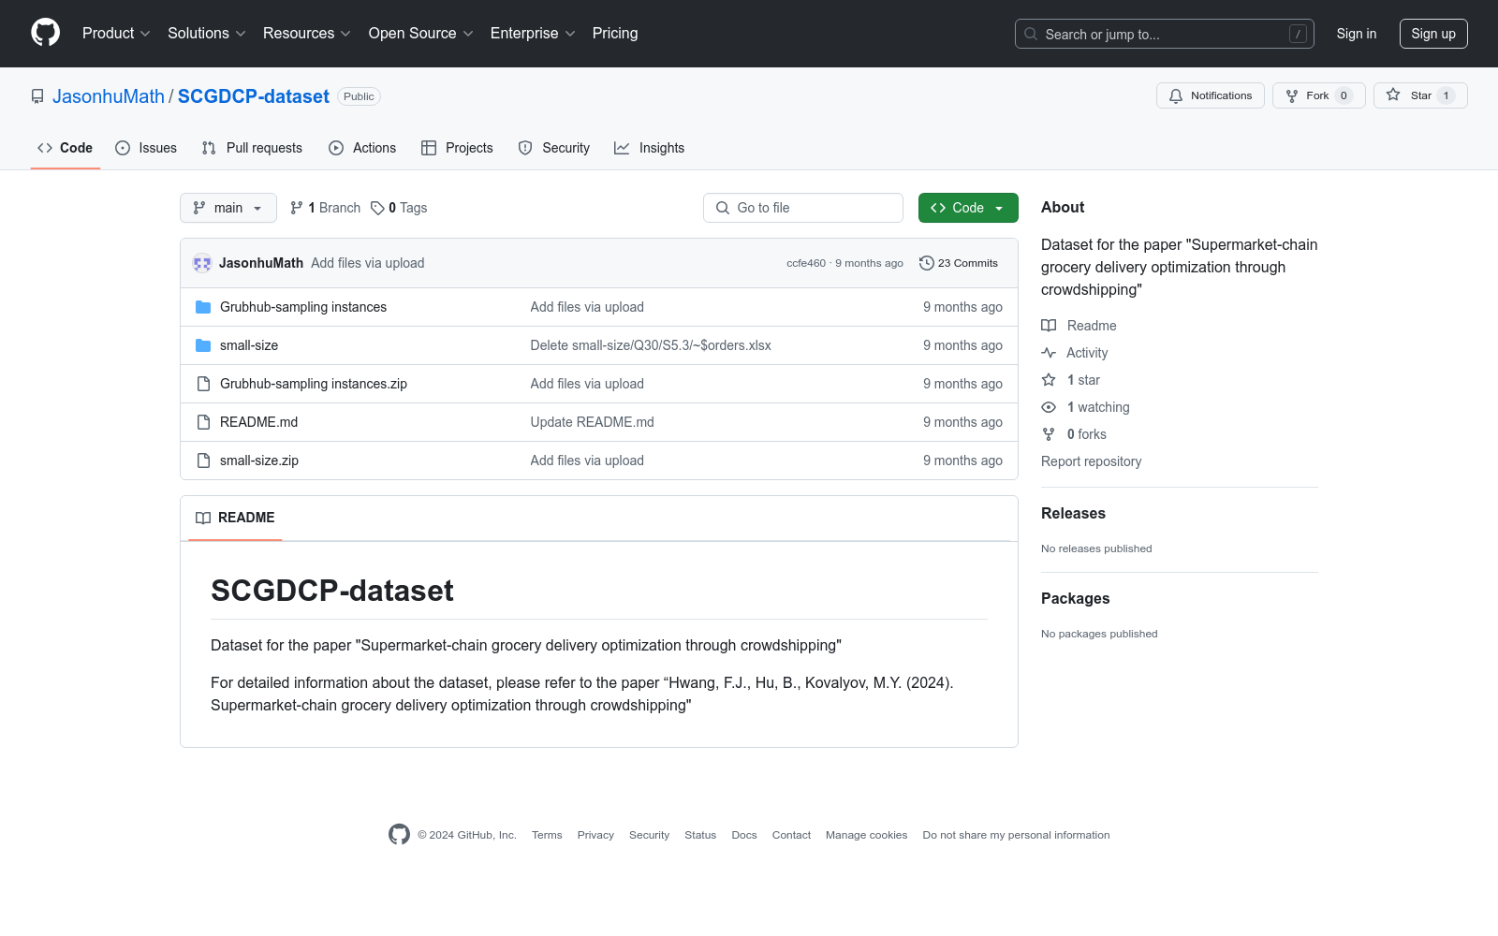The width and height of the screenshot is (1498, 936).
Task: Click the Sign up button
Action: click(1433, 34)
